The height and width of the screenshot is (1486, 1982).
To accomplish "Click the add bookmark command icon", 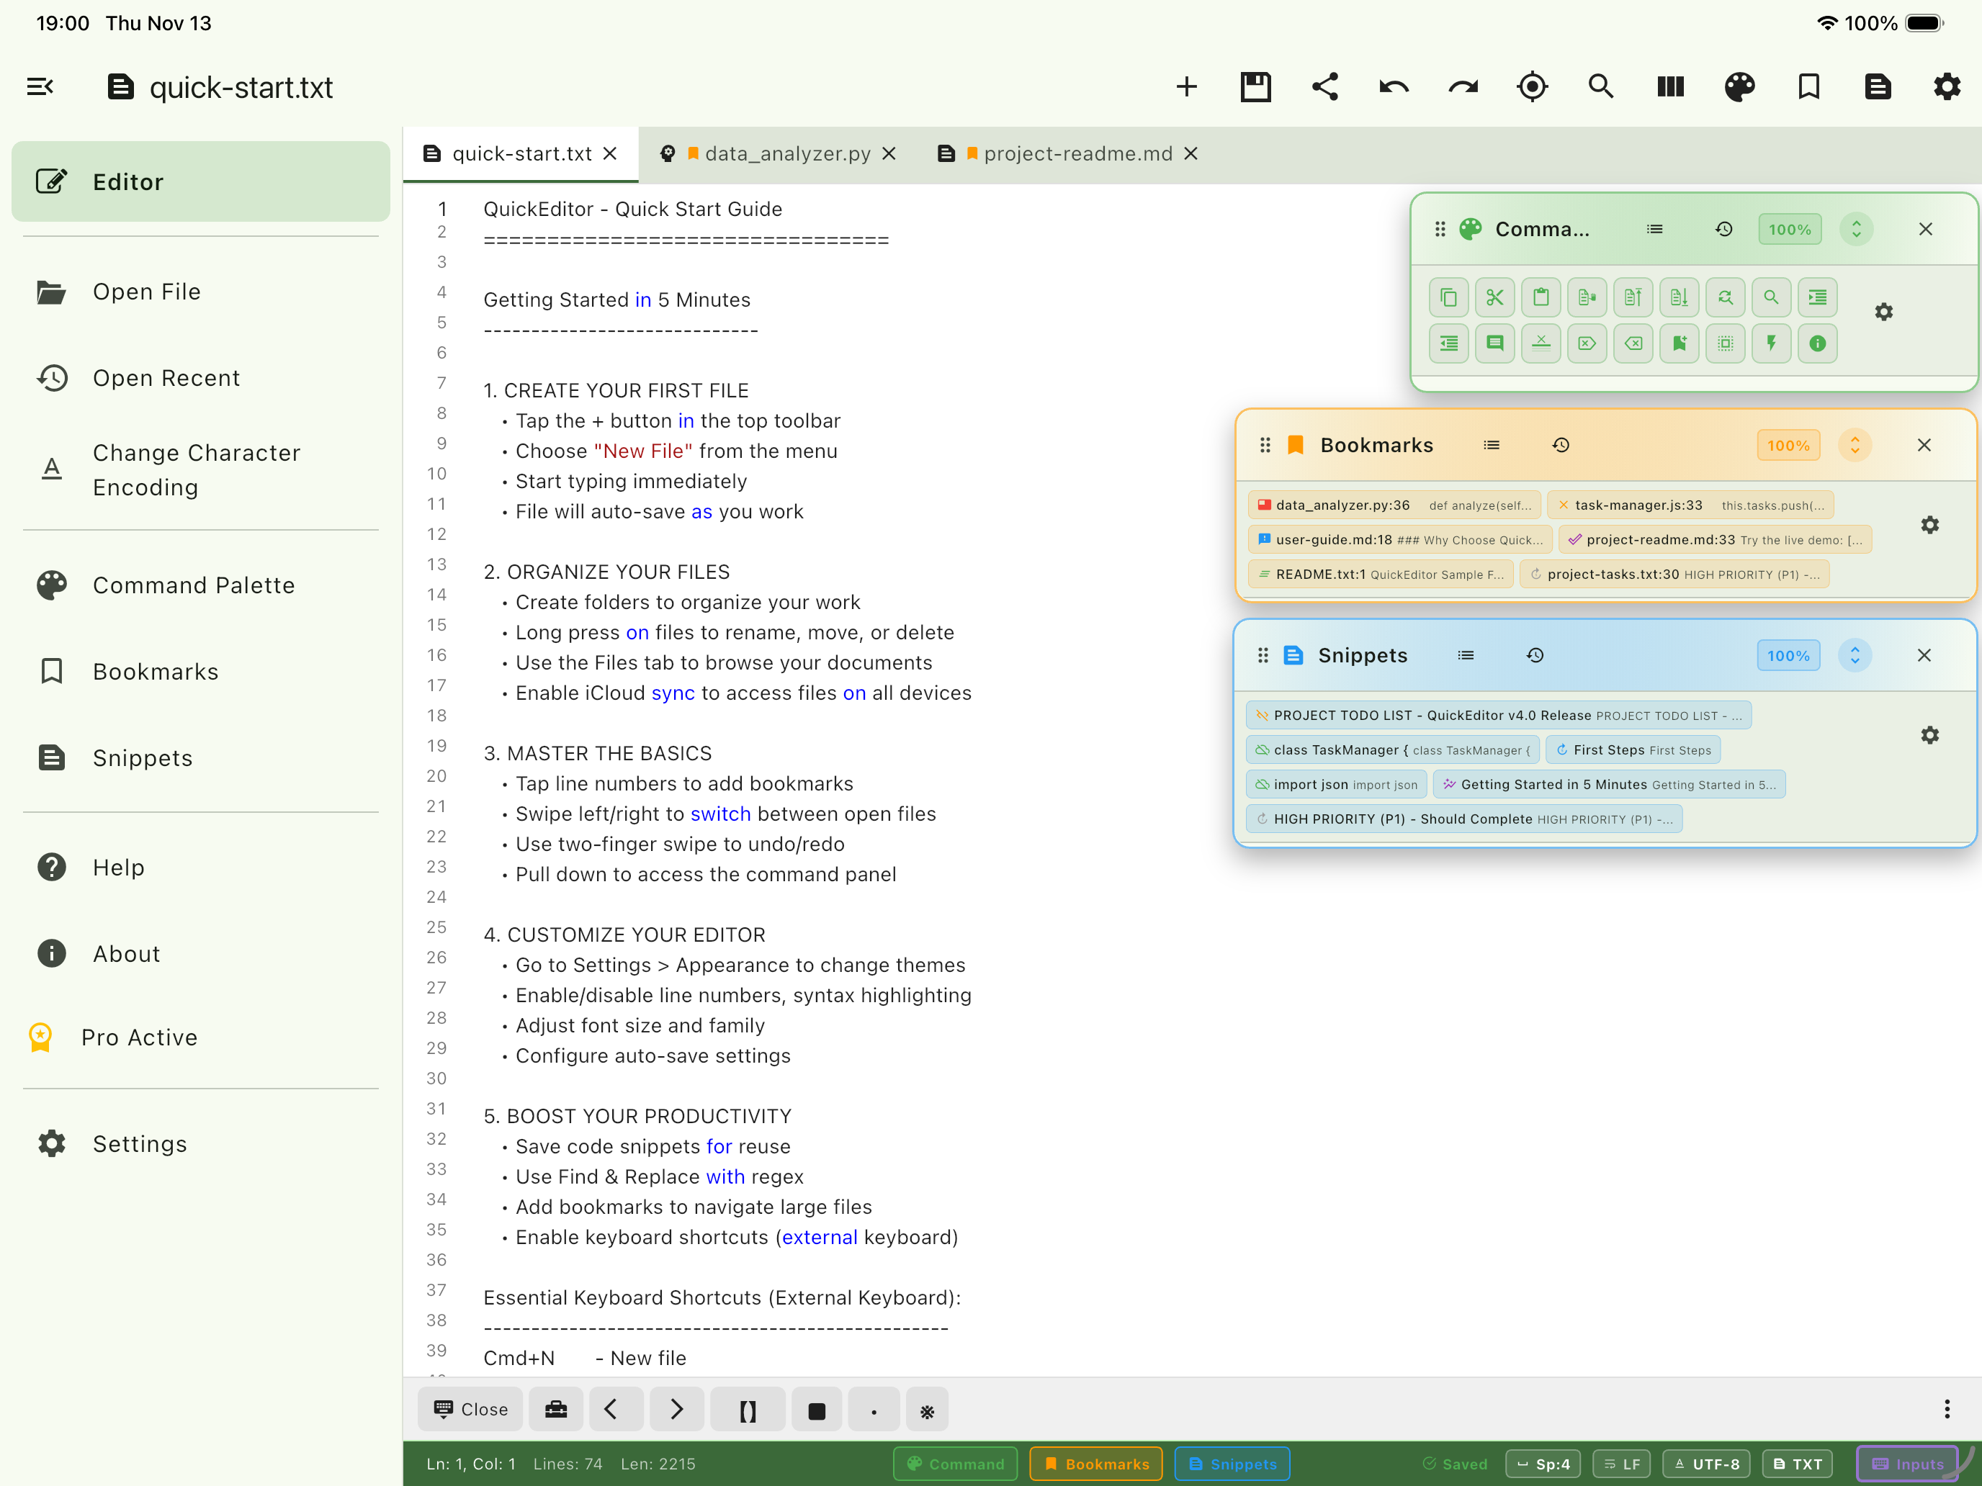I will (1679, 343).
